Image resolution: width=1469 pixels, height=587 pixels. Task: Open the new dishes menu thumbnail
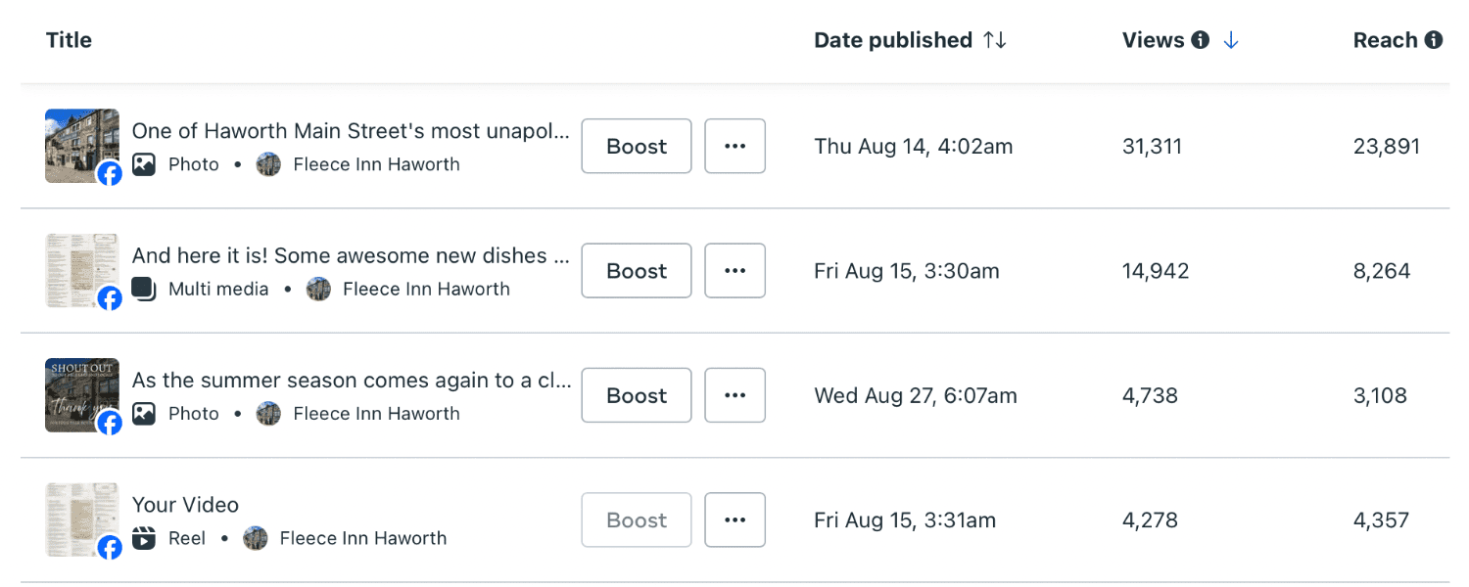pos(82,270)
